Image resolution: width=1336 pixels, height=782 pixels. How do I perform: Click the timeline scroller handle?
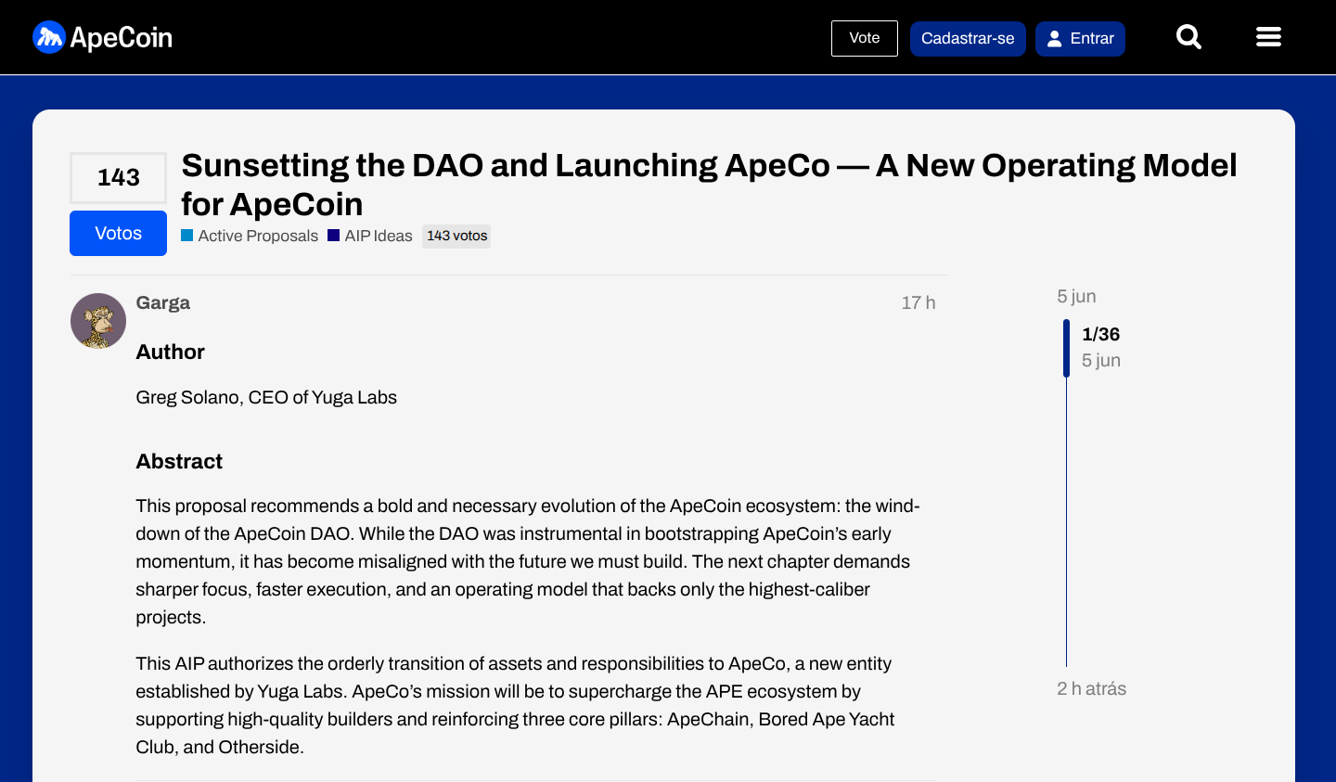pos(1067,348)
